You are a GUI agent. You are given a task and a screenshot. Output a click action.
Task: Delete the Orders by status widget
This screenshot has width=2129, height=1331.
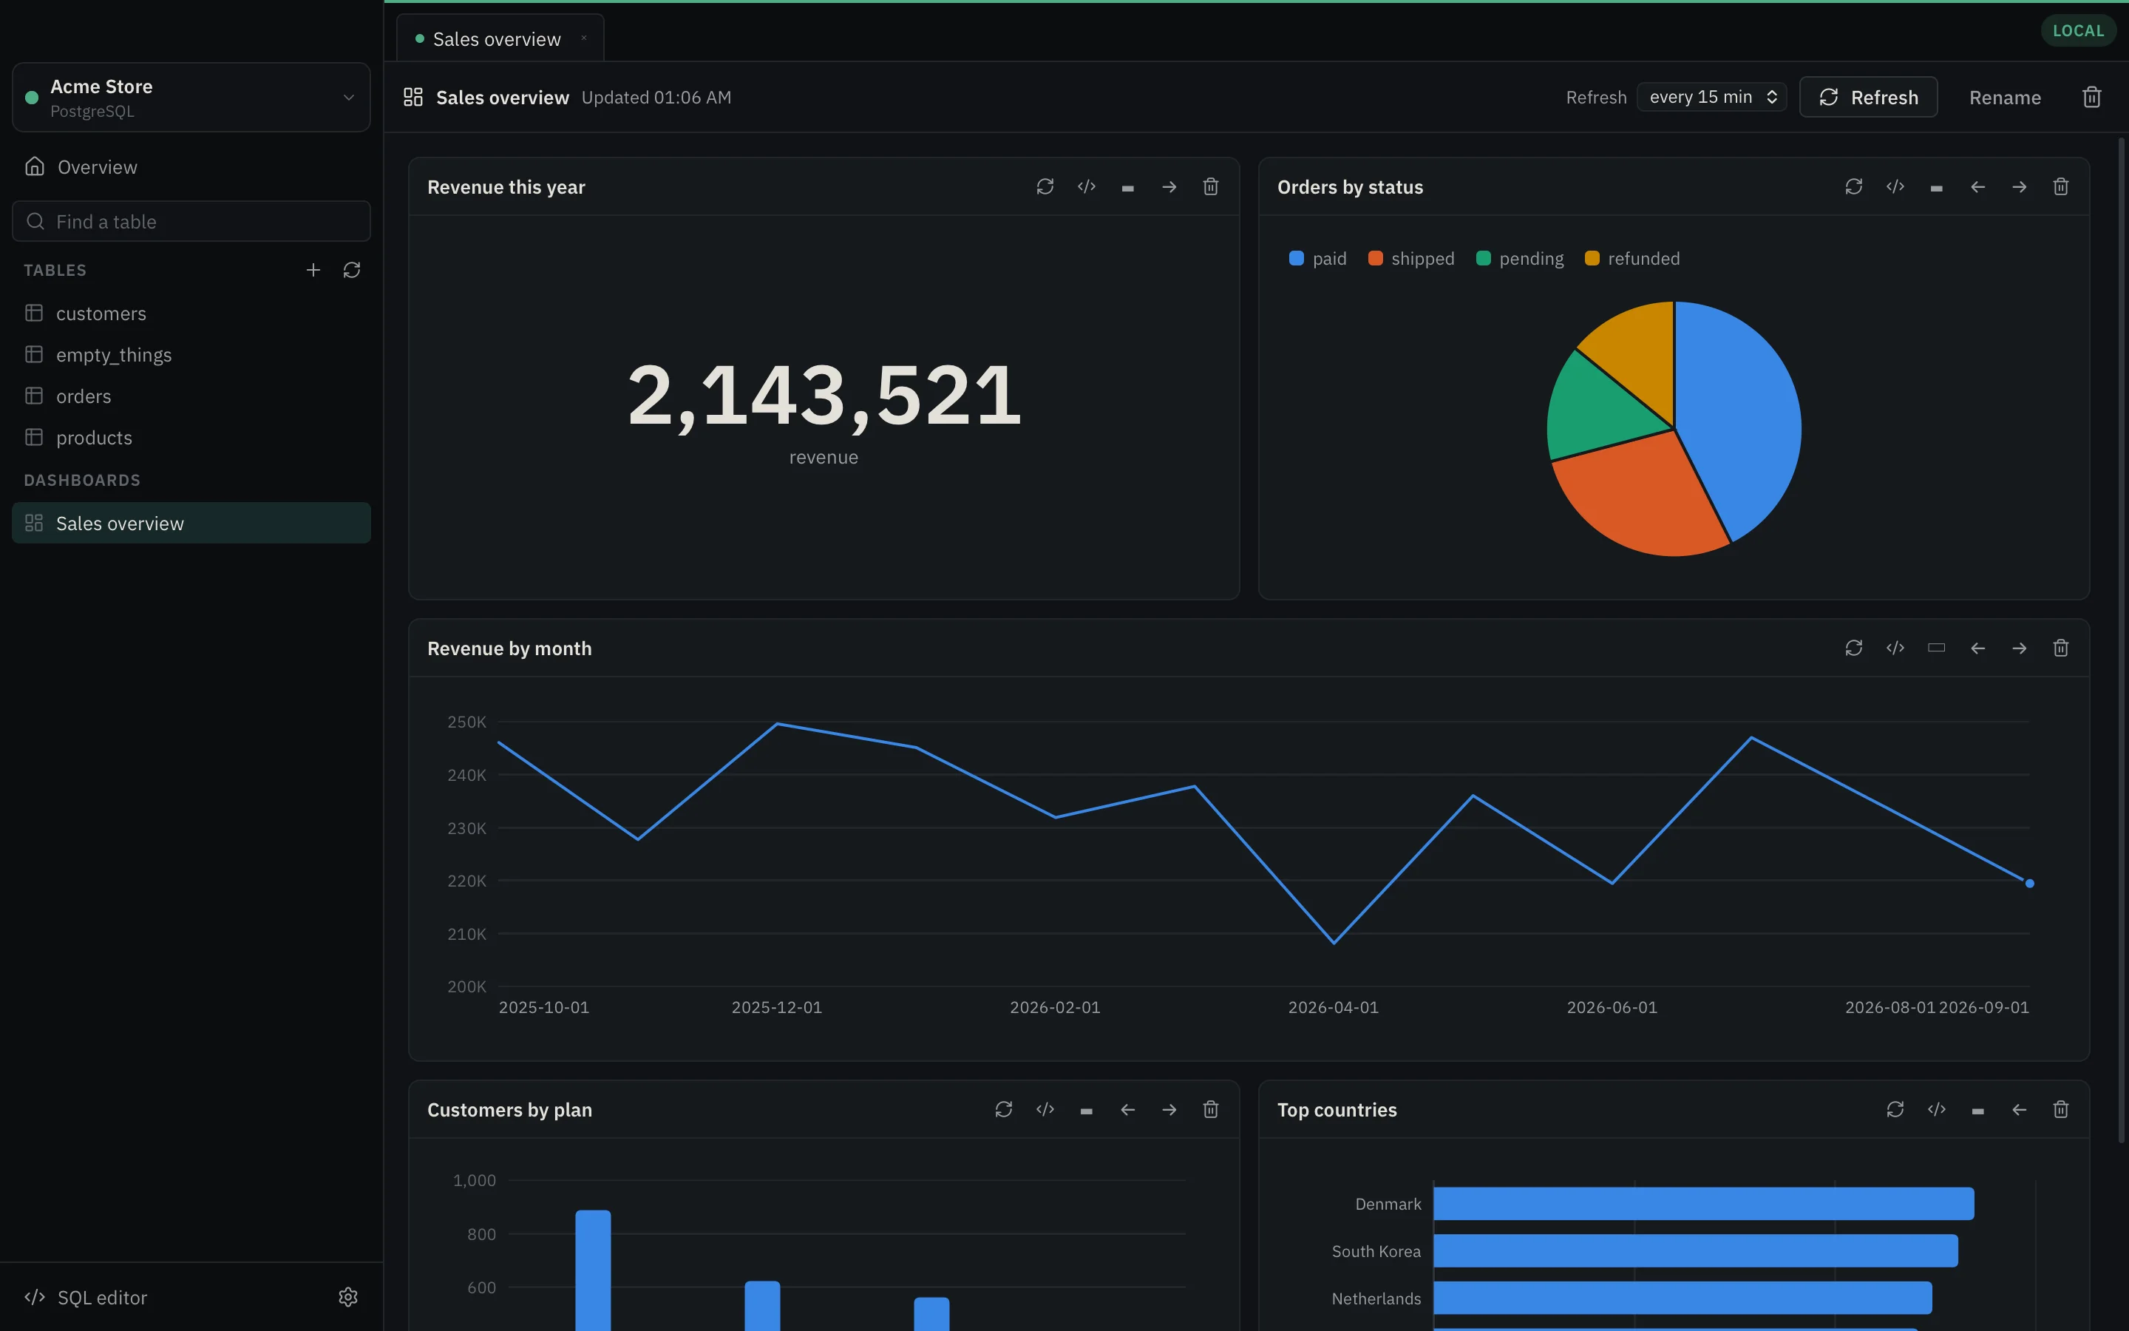[2060, 186]
